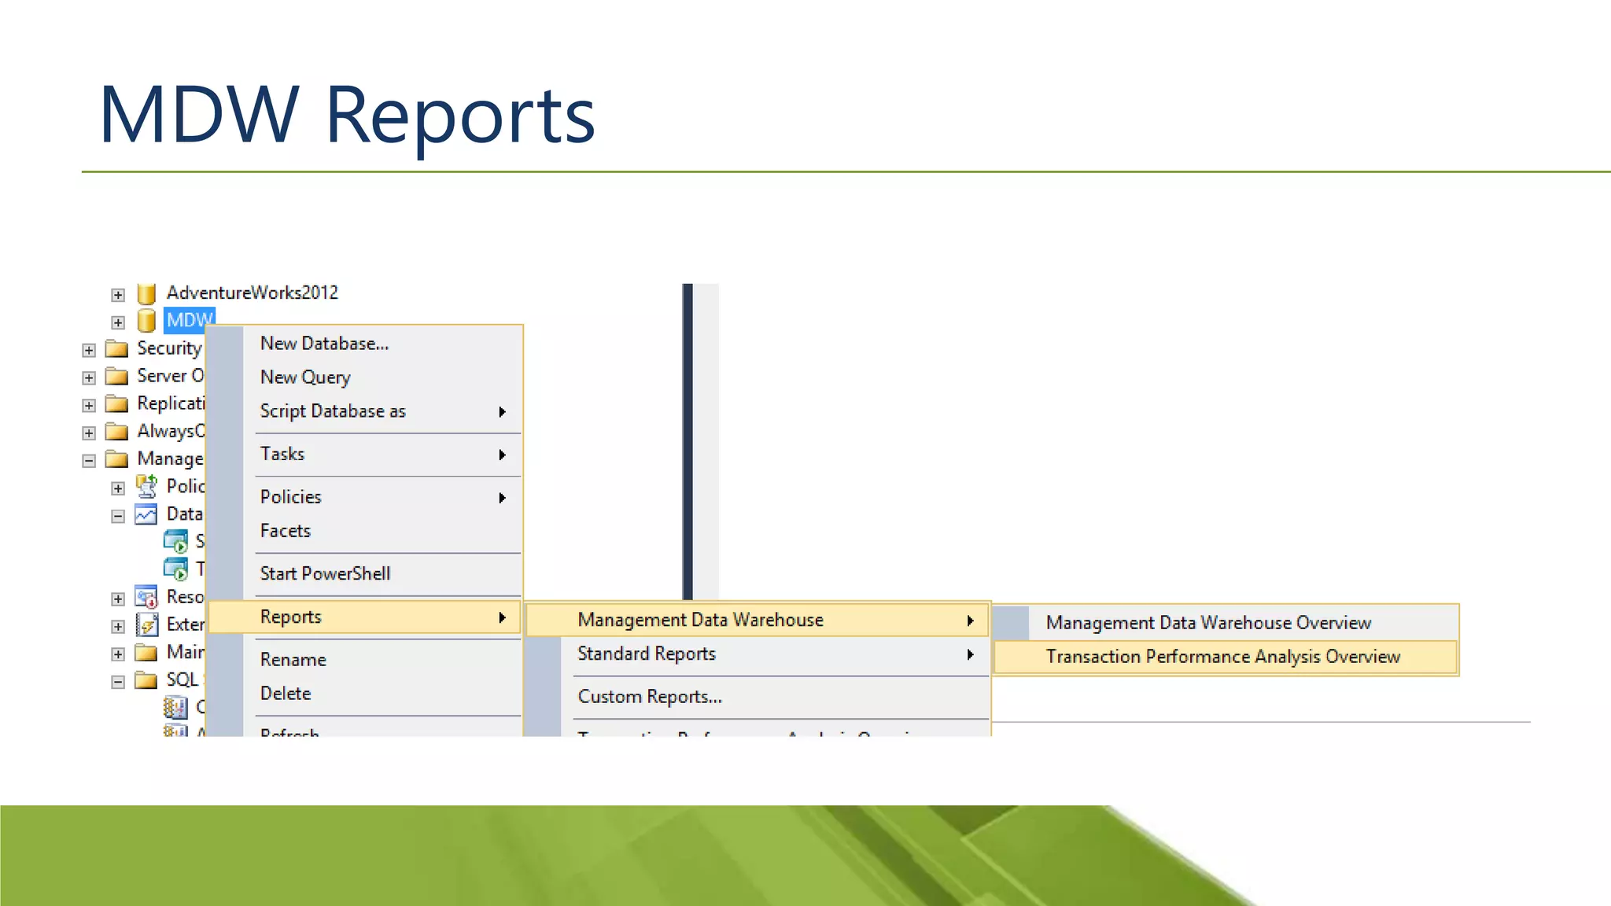Click the Security folder icon

(x=116, y=348)
